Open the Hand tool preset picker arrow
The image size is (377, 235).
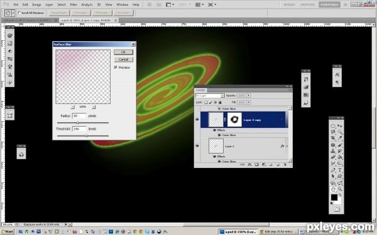click(x=13, y=13)
